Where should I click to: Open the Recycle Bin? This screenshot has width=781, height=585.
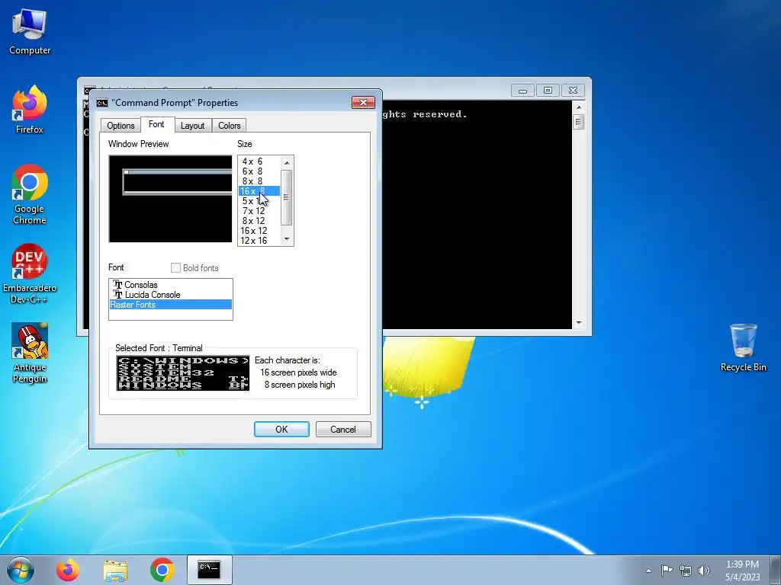click(743, 347)
